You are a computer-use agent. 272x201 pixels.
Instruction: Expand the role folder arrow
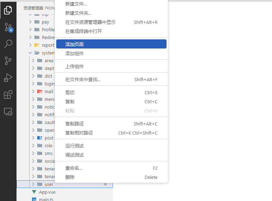click(33, 145)
